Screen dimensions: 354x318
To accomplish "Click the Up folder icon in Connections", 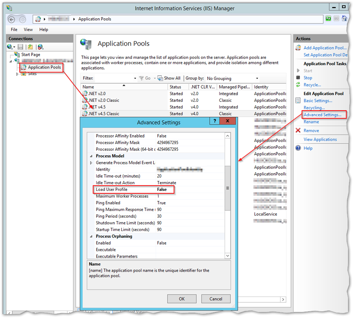I will point(30,47).
